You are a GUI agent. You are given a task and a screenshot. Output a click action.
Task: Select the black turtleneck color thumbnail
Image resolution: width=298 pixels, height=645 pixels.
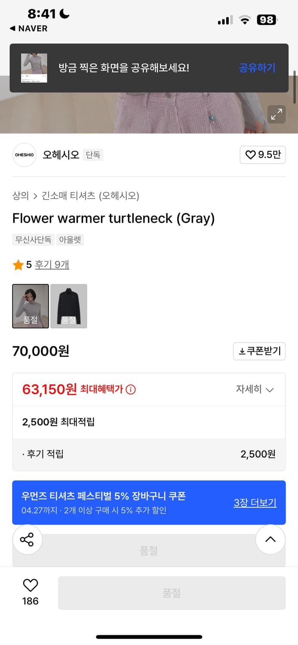click(69, 306)
